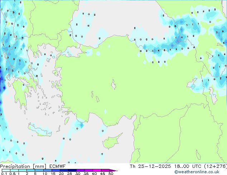Screen dimensions: 227x175
Task: Click the 0.1–0.5 mm legend color box
Action: coord(6,170)
